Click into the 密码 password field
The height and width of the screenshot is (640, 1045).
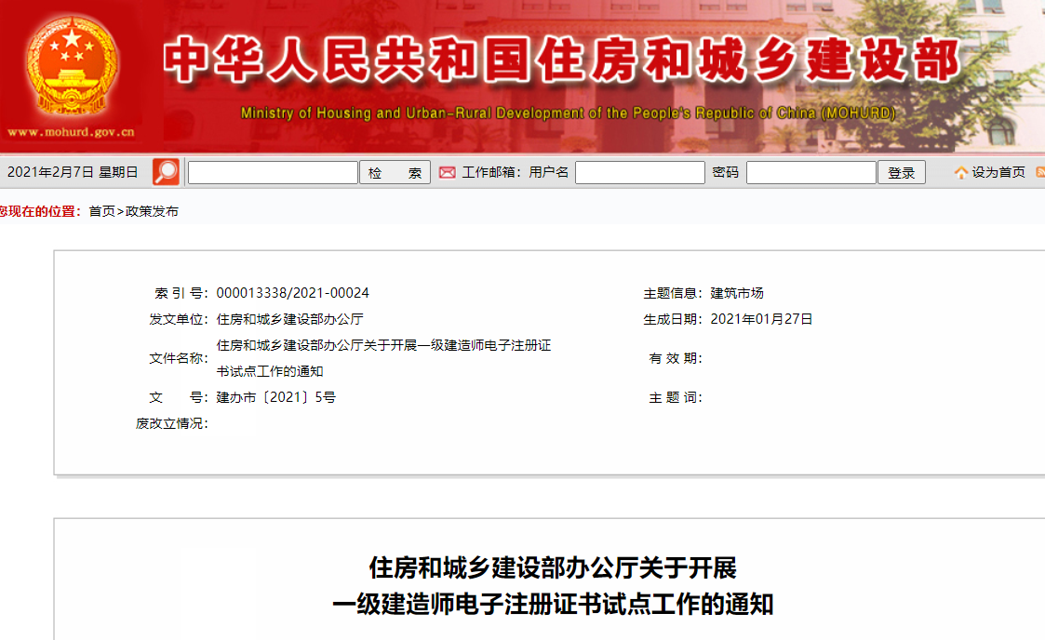point(811,173)
